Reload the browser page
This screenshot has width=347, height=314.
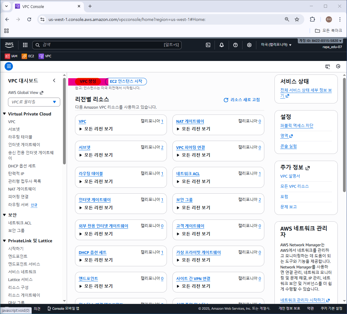point(29,19)
